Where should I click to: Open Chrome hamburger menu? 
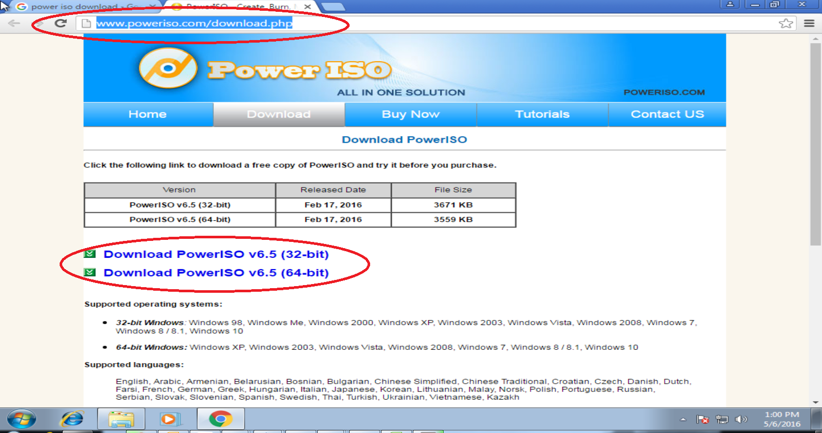click(809, 23)
